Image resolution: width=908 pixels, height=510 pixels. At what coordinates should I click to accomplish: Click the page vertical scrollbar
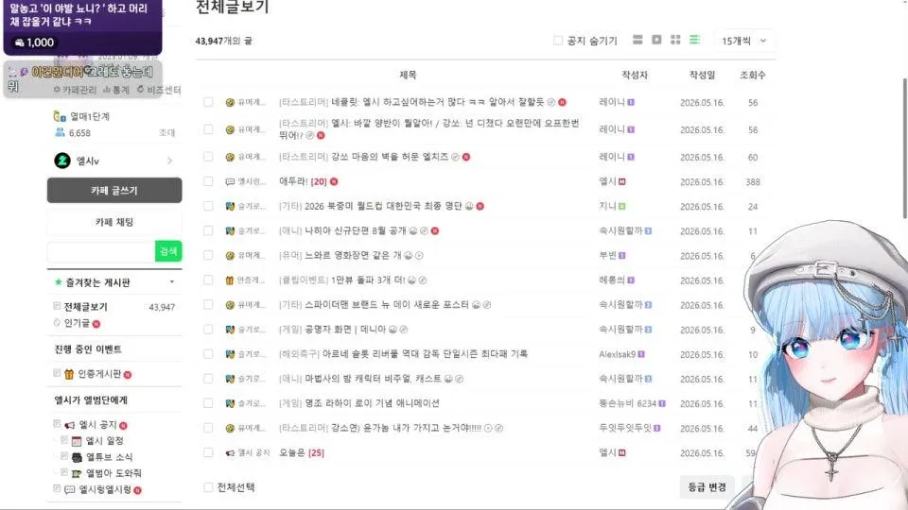pos(904,148)
